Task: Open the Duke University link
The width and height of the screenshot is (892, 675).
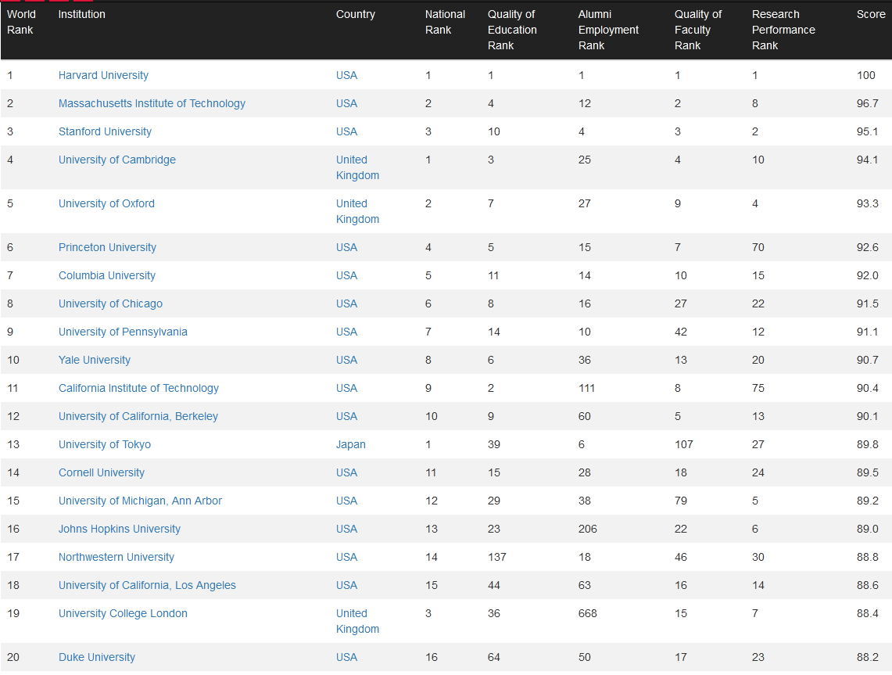Action: (97, 657)
